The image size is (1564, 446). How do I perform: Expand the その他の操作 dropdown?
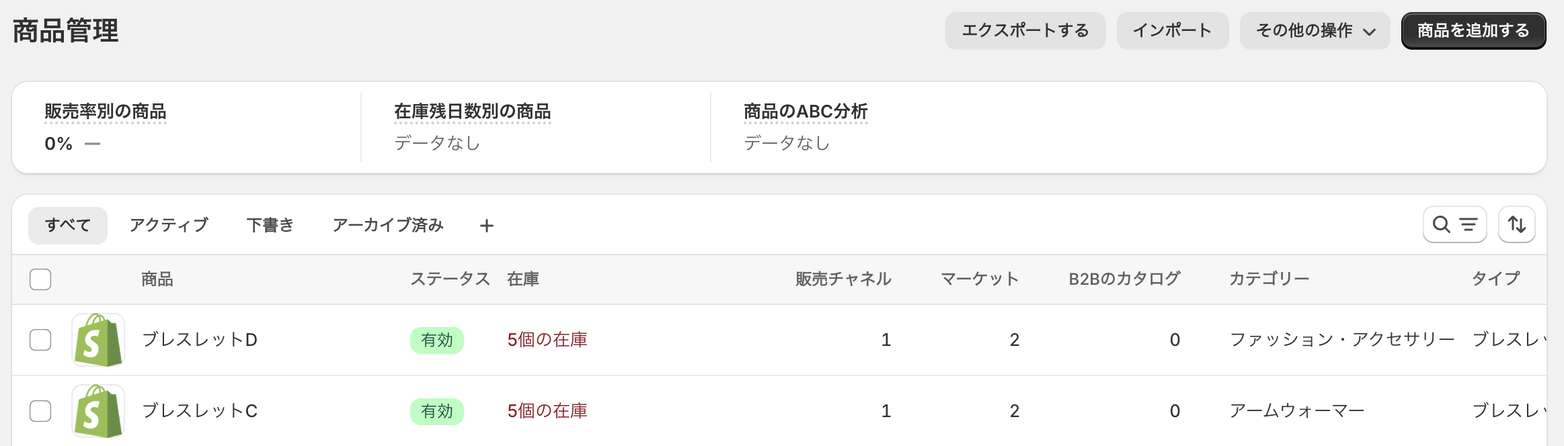click(1315, 31)
